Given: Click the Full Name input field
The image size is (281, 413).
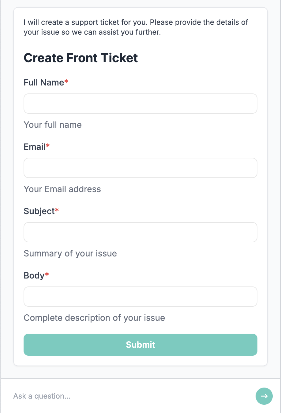Looking at the screenshot, I should click(x=140, y=104).
